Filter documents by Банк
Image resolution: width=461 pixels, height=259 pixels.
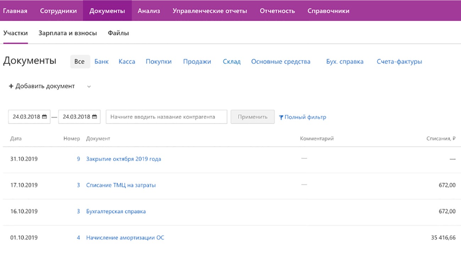[x=101, y=61]
